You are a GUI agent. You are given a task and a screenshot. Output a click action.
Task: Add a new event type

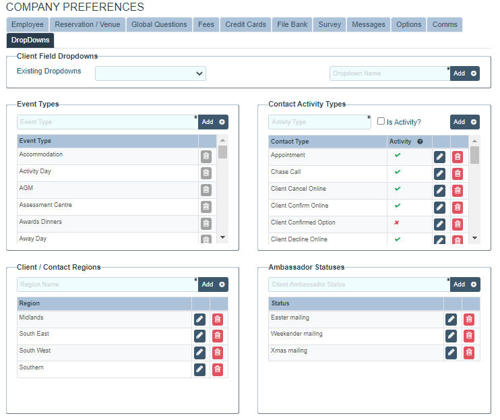[213, 122]
